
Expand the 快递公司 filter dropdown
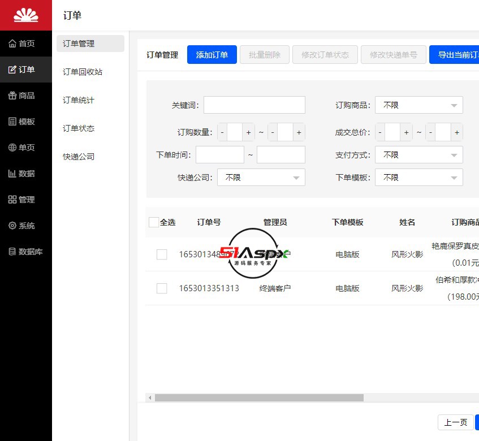coord(261,178)
